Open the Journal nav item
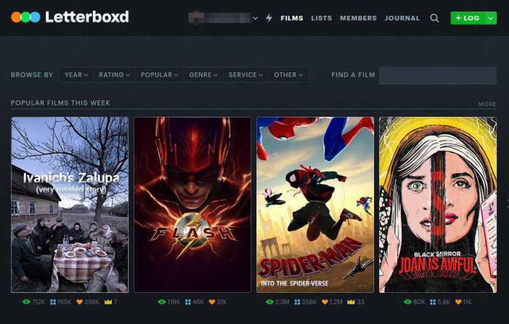509x324 pixels. click(402, 18)
